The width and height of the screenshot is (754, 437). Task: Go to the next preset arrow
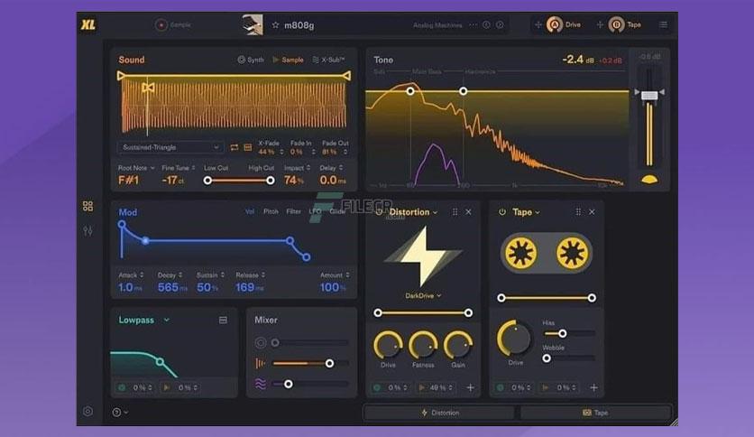[x=500, y=24]
